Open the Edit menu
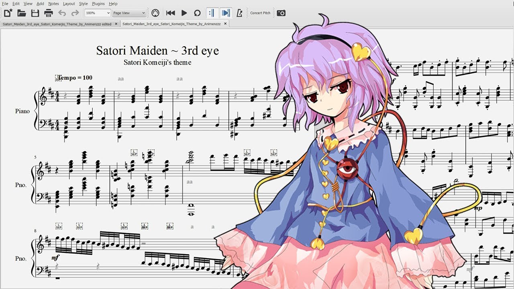Screen dimensions: 514x289 [16, 4]
